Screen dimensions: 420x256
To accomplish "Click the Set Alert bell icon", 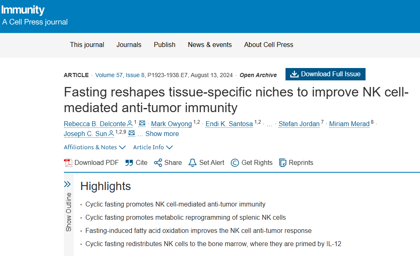I will pyautogui.click(x=192, y=163).
